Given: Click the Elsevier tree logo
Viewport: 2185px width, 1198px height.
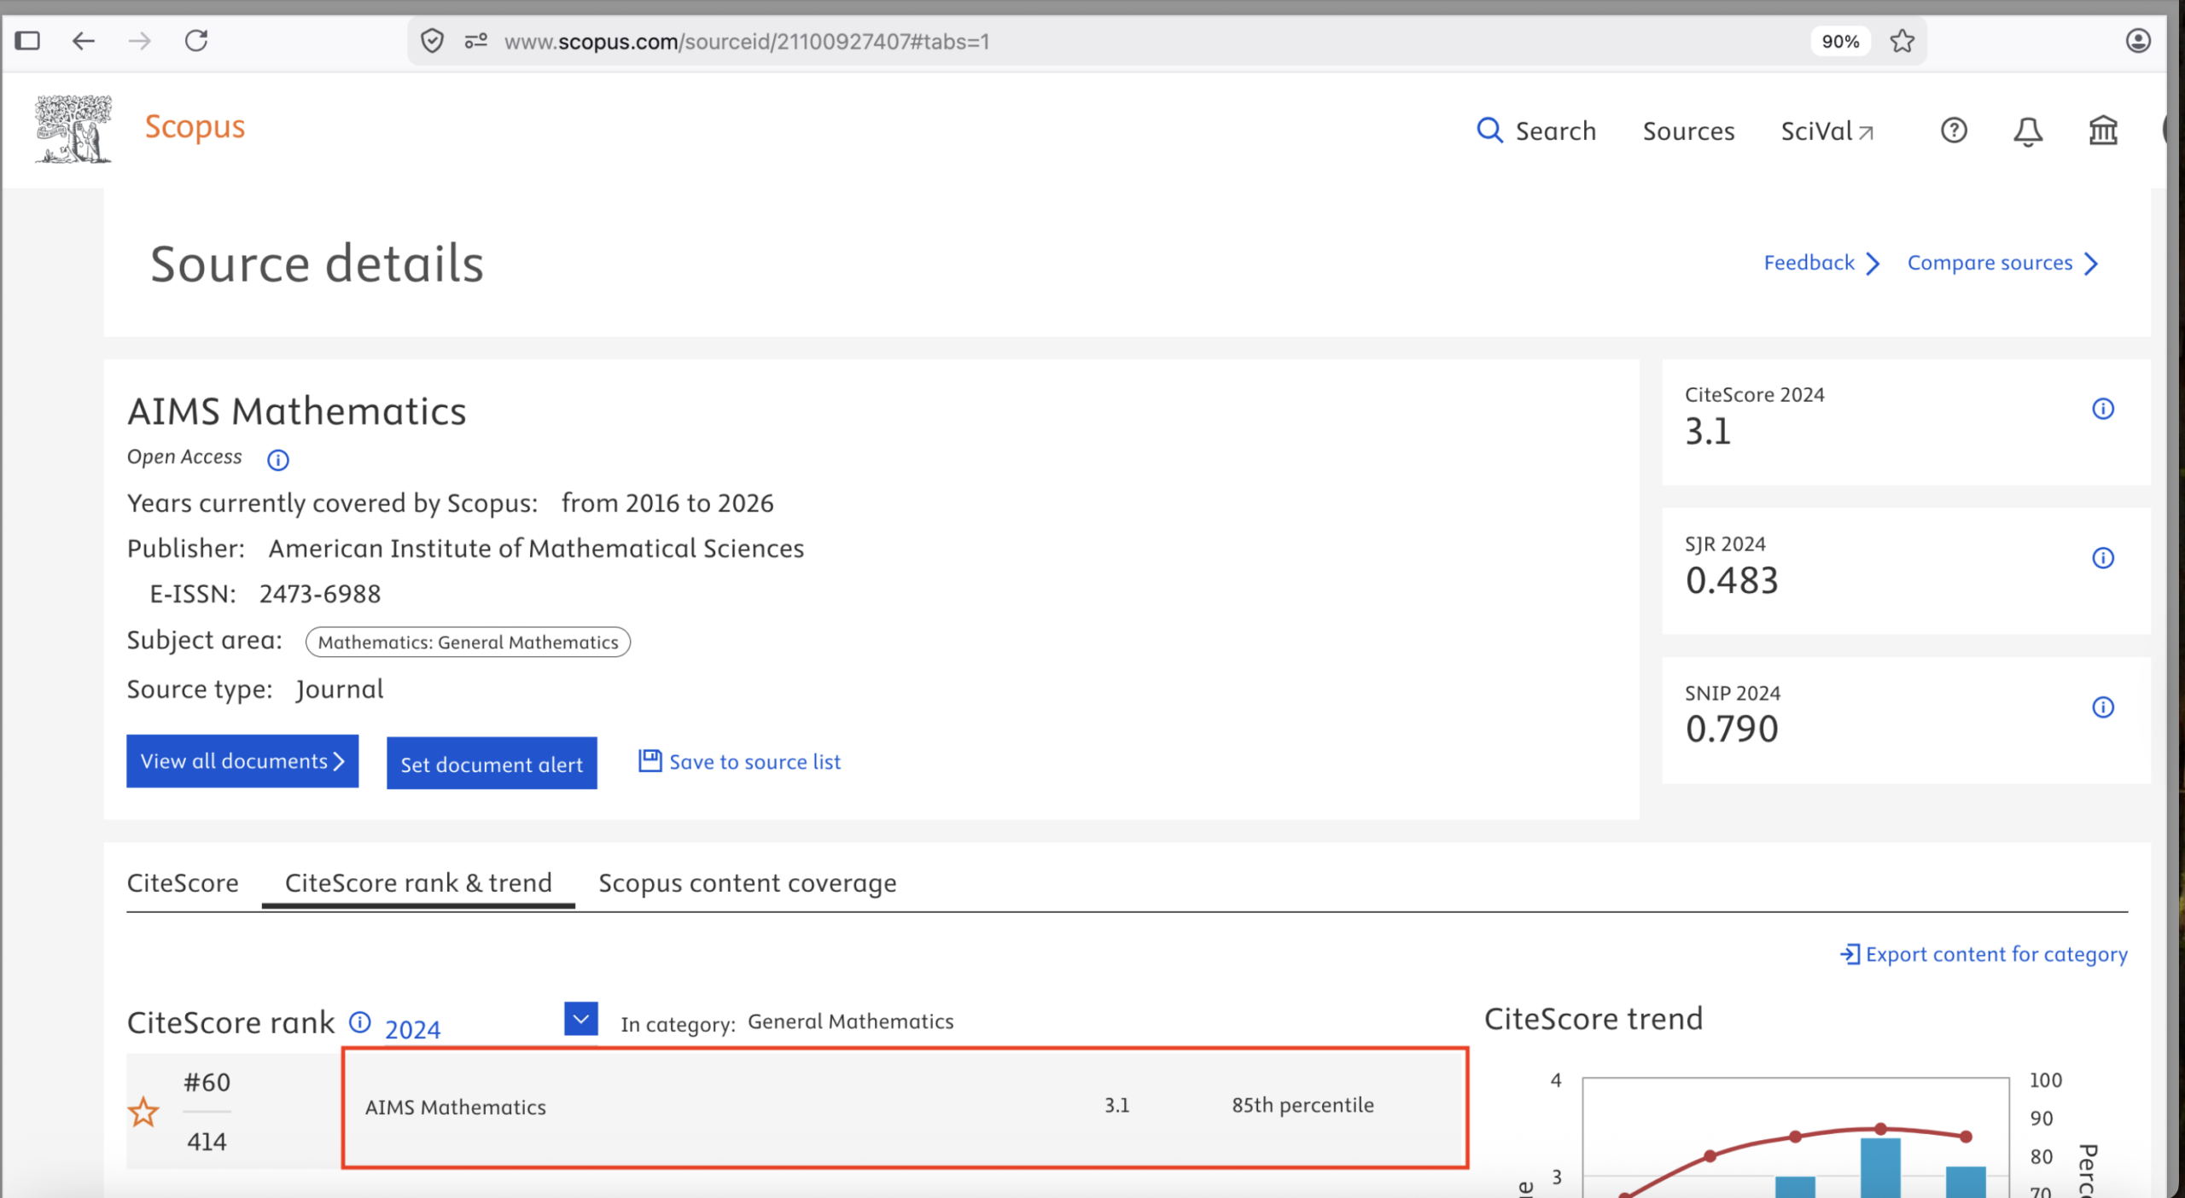Looking at the screenshot, I should pos(73,129).
